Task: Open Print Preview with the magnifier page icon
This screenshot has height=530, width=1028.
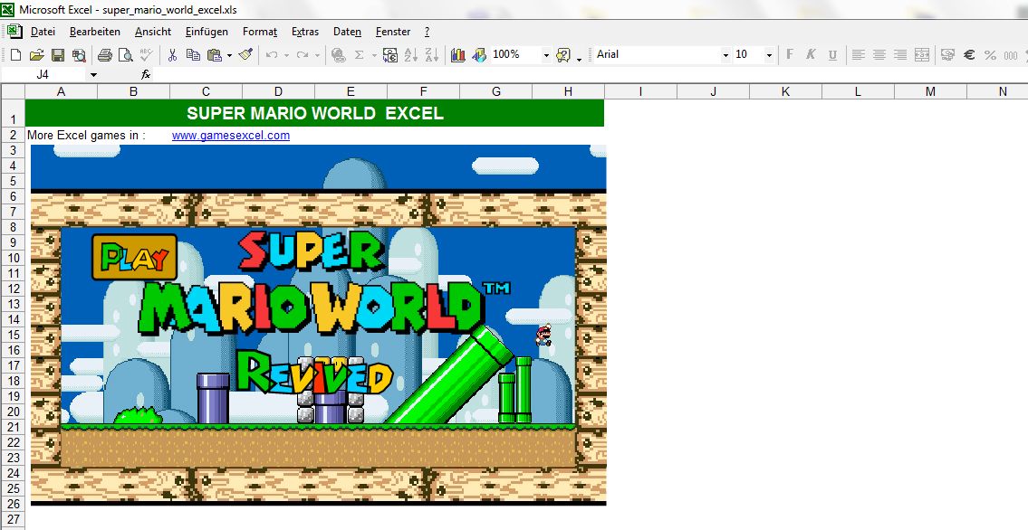Action: [x=125, y=55]
